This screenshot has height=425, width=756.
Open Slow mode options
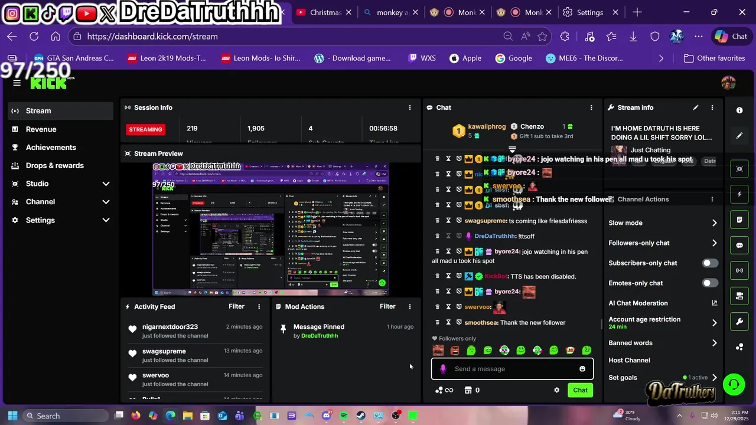click(663, 223)
